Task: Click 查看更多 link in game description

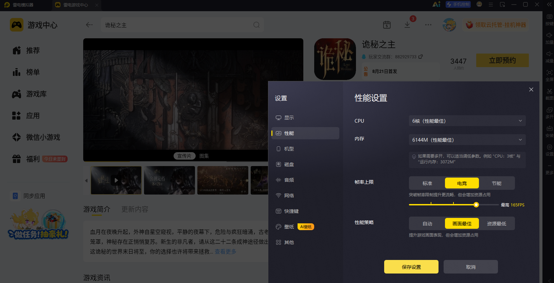Action: (226, 251)
